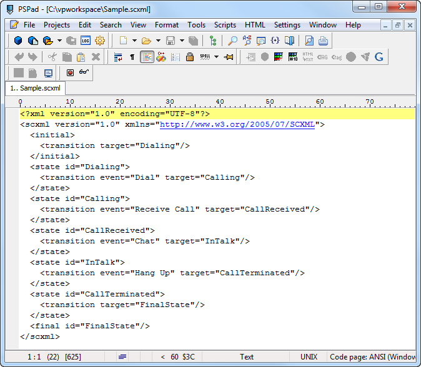Start macro recording with red dot icon
421x367 pixels.
[x=71, y=72]
